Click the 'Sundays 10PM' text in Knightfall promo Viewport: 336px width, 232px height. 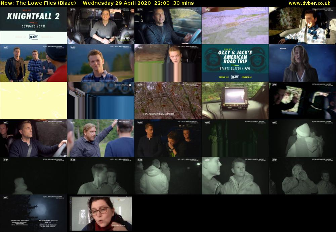[33, 25]
